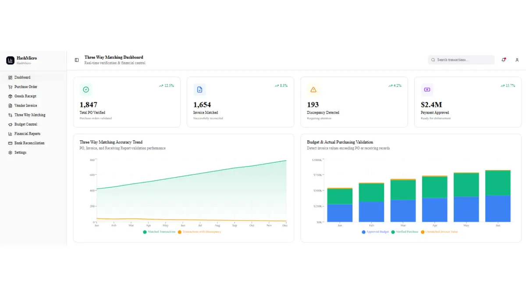Screen dimensions: 526x296
Task: Click the Payment Approved money icon
Action: click(x=427, y=89)
